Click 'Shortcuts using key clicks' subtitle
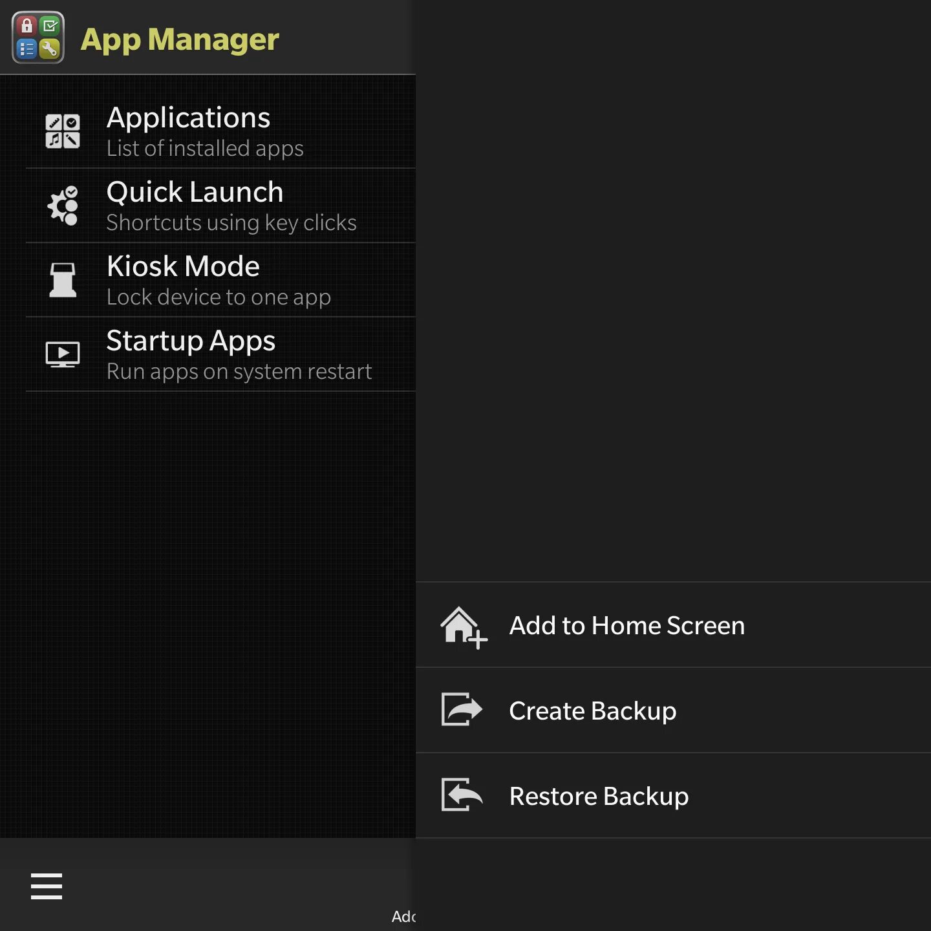Screen dimensions: 931x931 231,223
